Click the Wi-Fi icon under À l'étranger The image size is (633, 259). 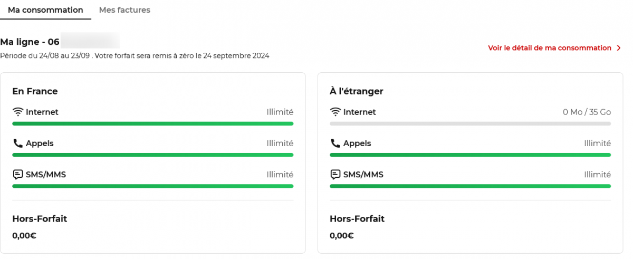point(335,112)
